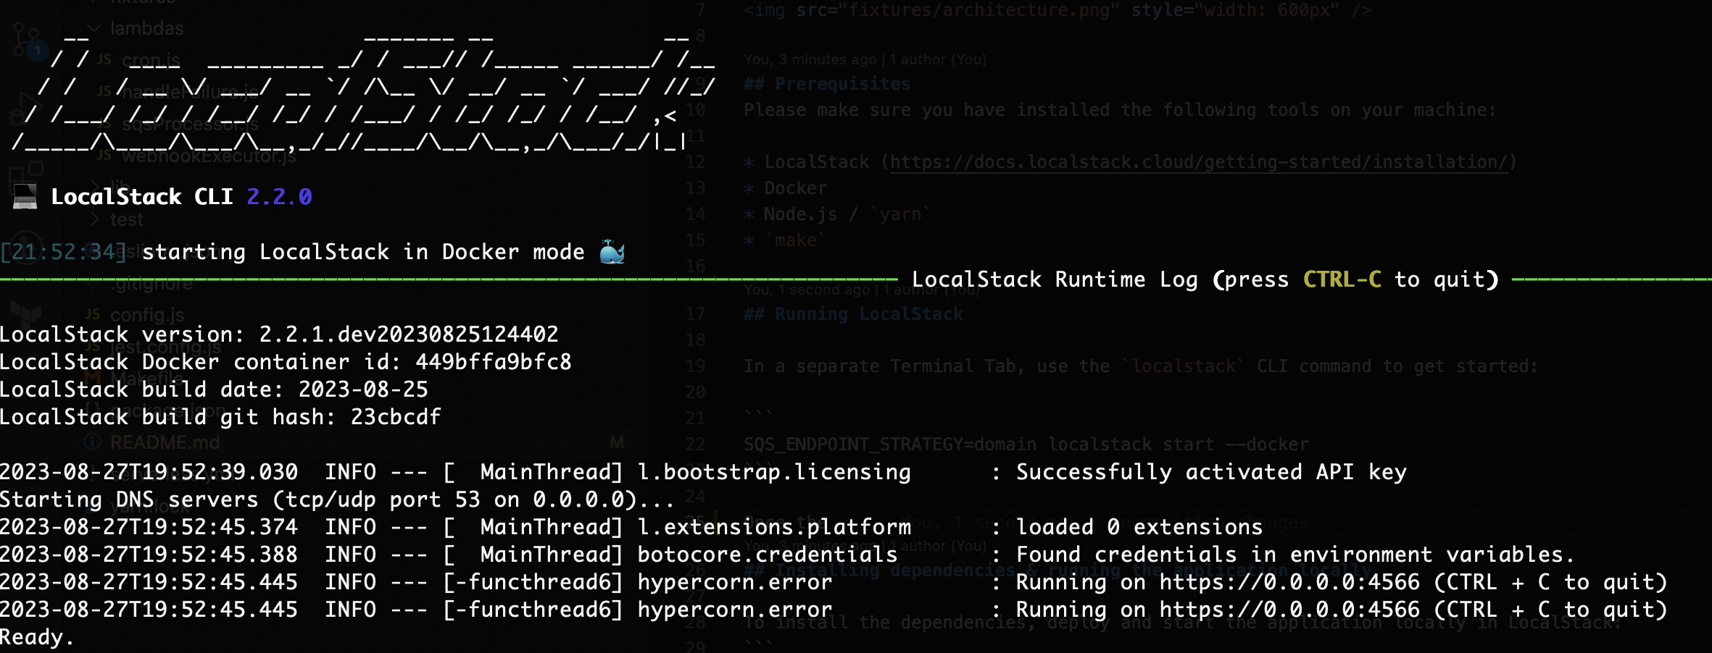Expand the test folder chevron in VS Code
The width and height of the screenshot is (1712, 653).
(x=95, y=219)
